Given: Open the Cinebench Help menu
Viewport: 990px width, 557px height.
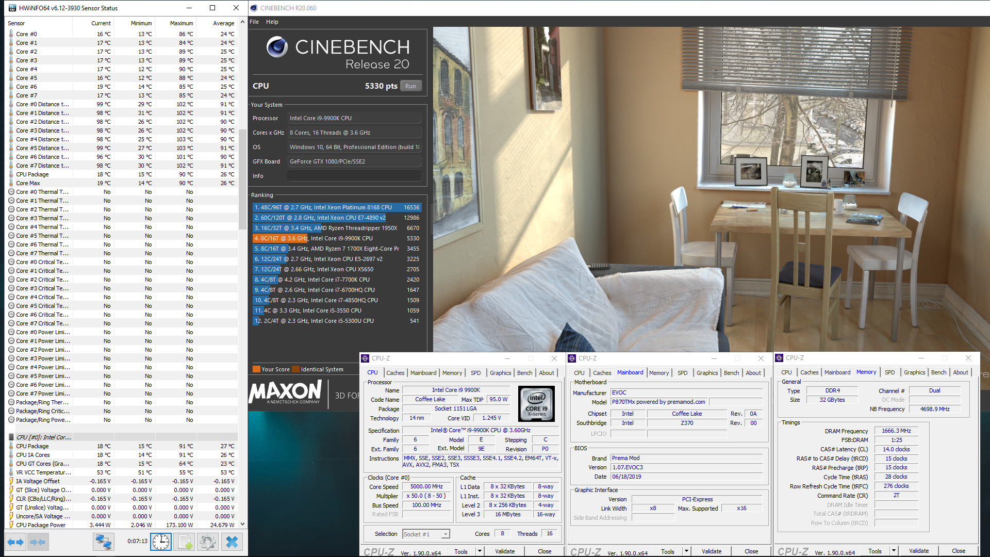Looking at the screenshot, I should (272, 22).
